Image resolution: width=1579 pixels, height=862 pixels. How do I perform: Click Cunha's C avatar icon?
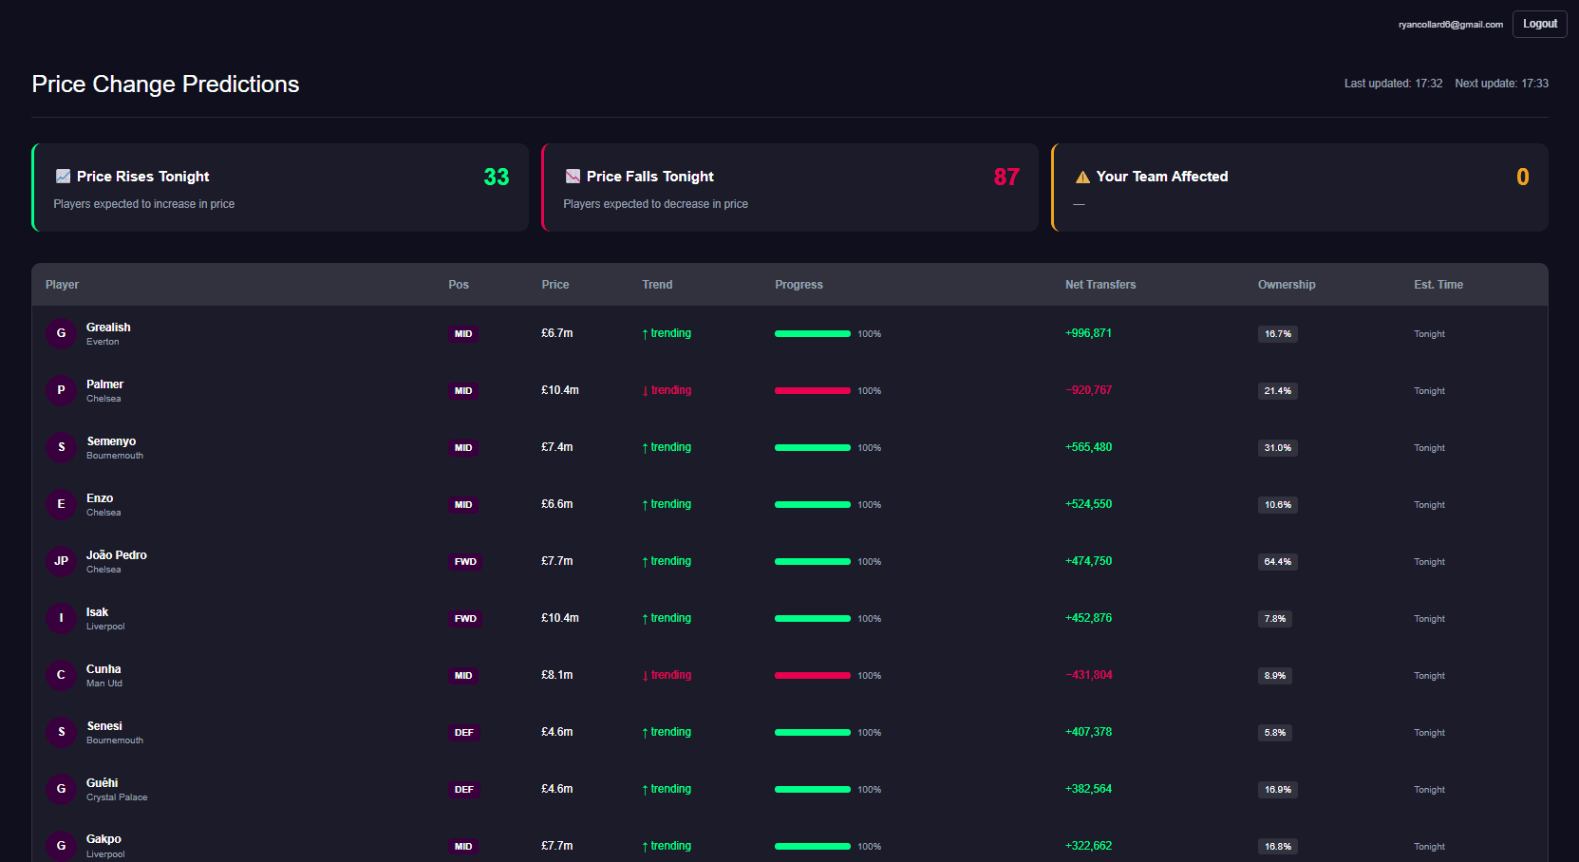click(x=61, y=675)
